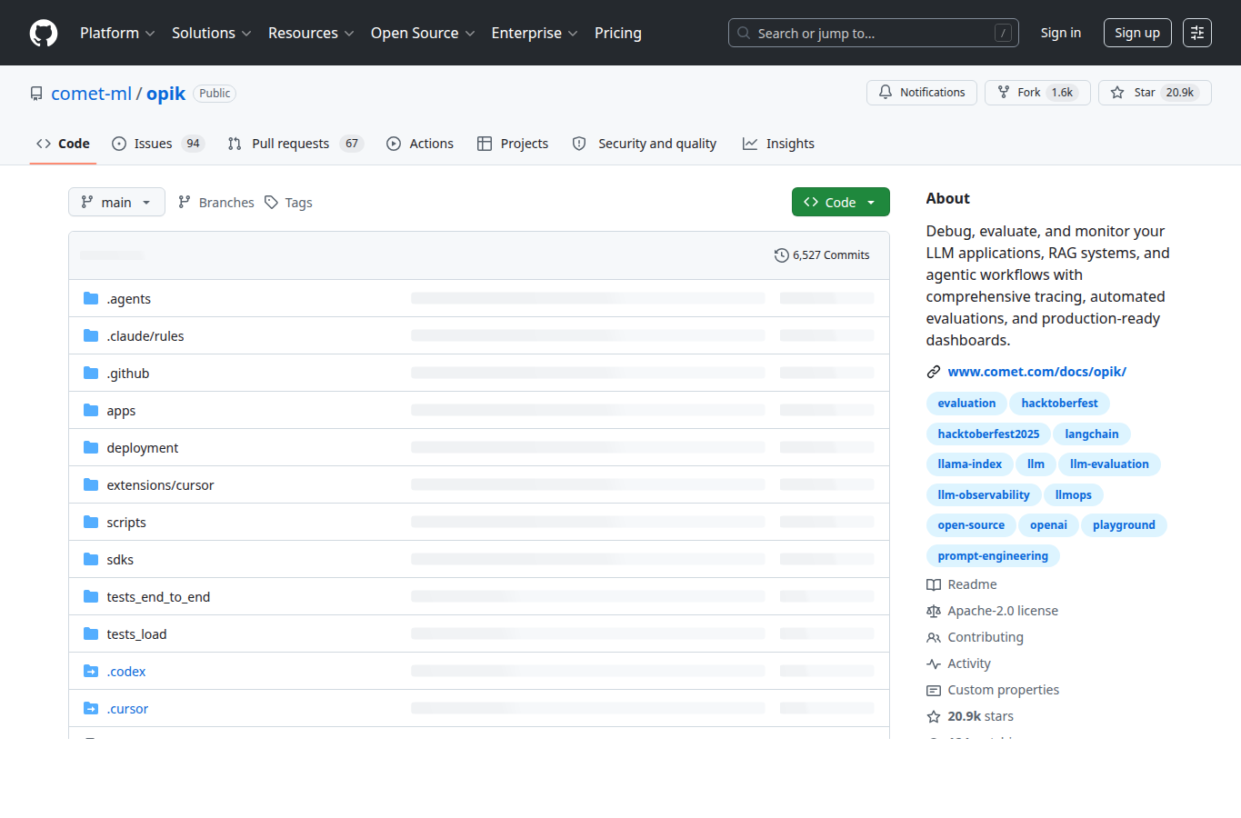Click the GitHub logo icon
Screen dimensions: 1241x818
pyautogui.click(x=44, y=33)
